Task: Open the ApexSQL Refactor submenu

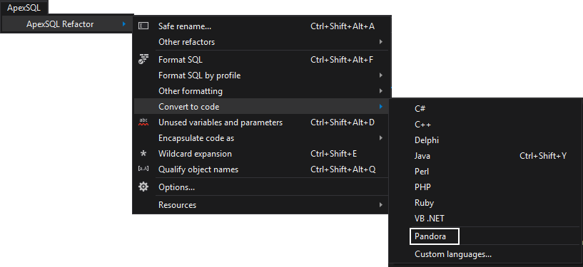Action: [67, 24]
